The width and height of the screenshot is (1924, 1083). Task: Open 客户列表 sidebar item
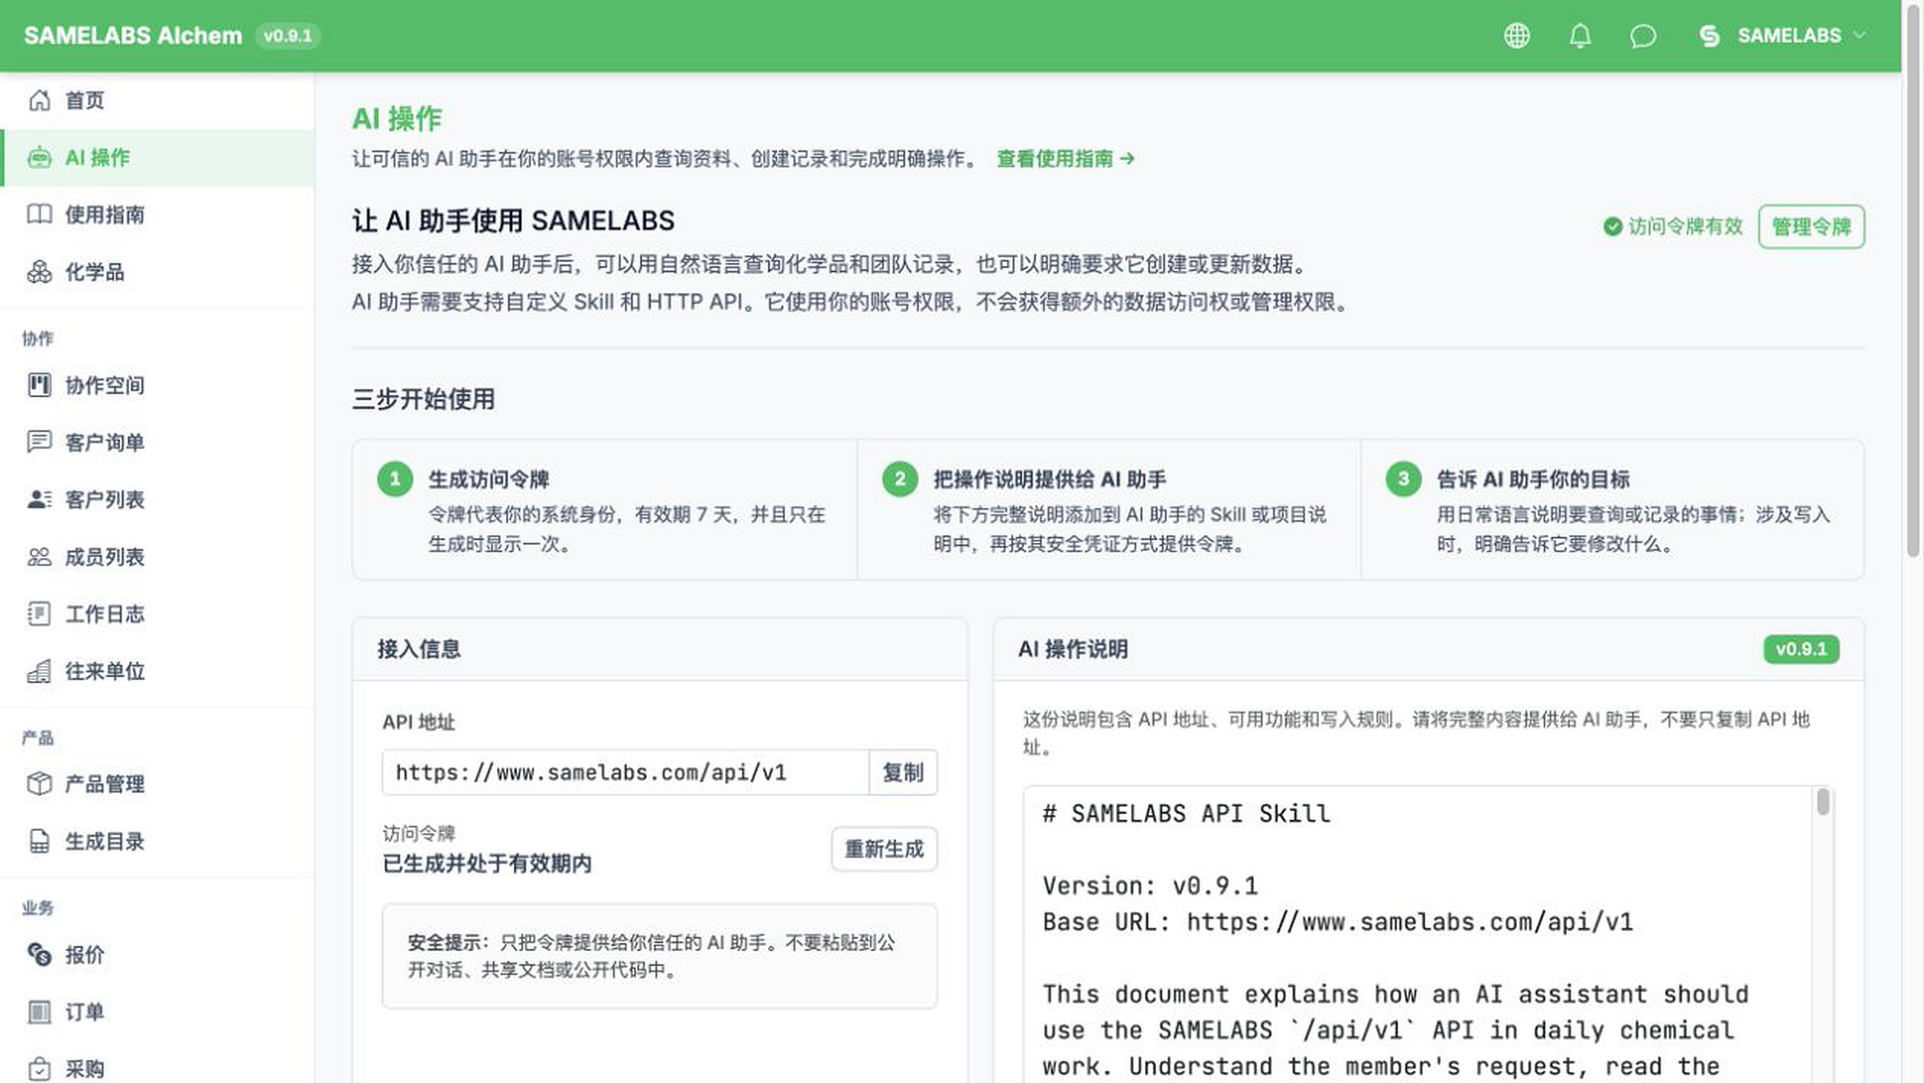(157, 499)
